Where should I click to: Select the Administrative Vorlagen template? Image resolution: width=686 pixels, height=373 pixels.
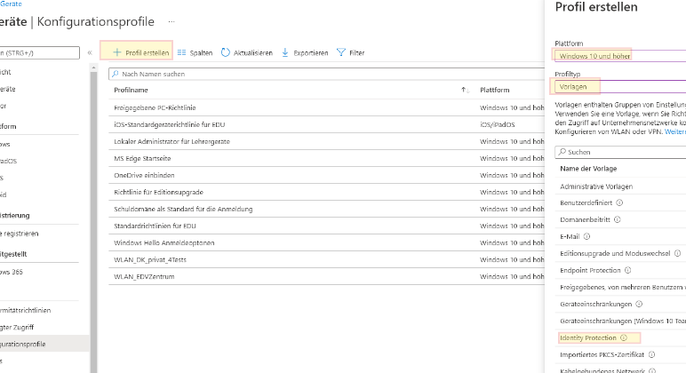point(594,186)
